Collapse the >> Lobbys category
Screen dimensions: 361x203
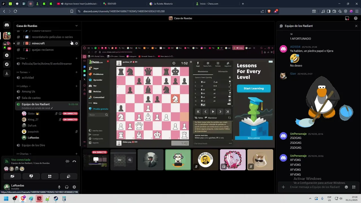[x=23, y=86]
